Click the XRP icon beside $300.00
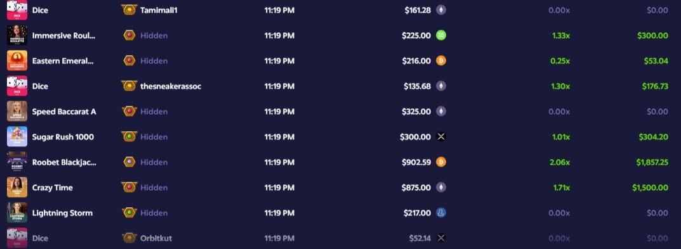681x249 pixels. coord(441,137)
